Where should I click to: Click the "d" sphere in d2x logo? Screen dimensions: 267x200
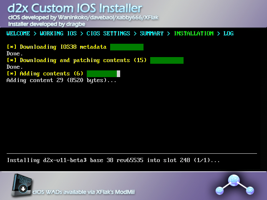pyautogui.click(x=220, y=190)
